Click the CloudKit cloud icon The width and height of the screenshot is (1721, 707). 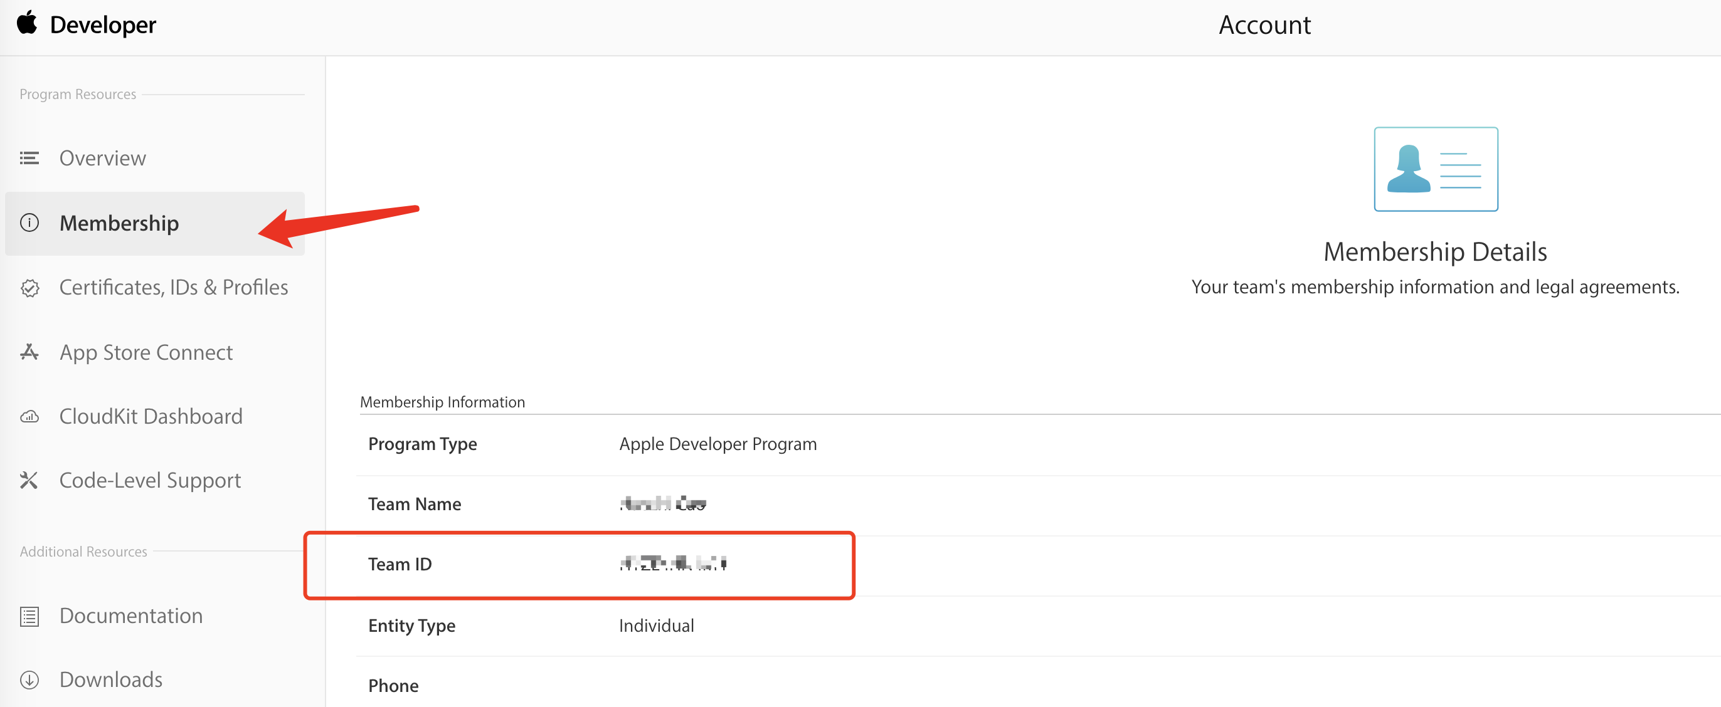tap(29, 417)
